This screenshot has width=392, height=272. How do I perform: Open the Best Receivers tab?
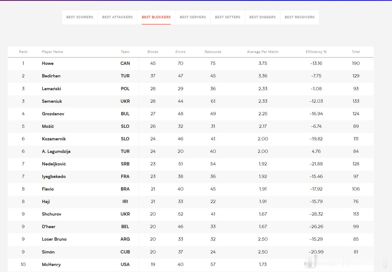coord(300,17)
